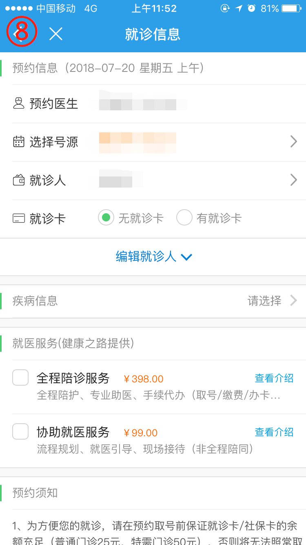
Task: Tap the doctor icon beside 预约医生
Action: tap(19, 103)
